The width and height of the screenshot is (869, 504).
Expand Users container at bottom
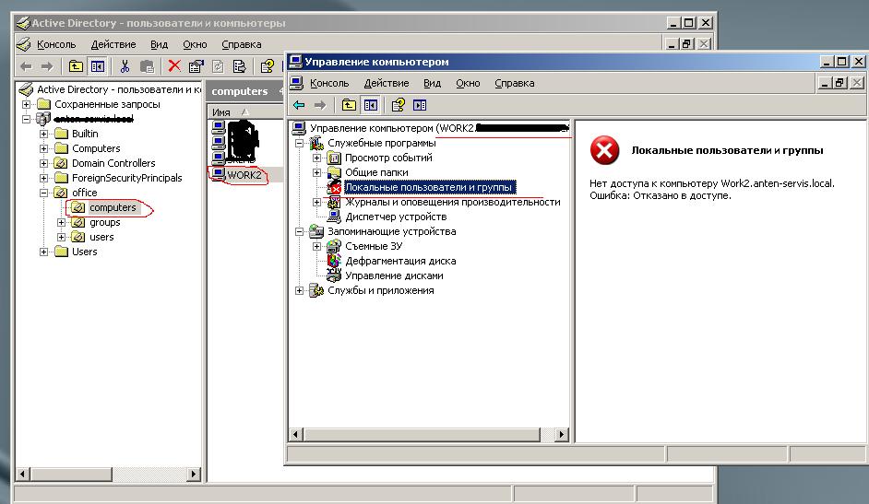pos(43,252)
